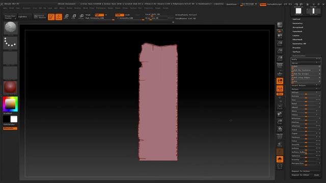Toggle Perspective (Persp) view
The width and height of the screenshot is (326, 183).
(280, 66)
